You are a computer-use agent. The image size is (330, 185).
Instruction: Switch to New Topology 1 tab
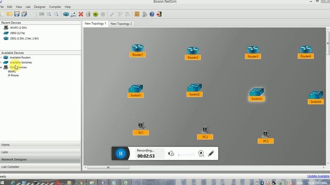pos(95,24)
